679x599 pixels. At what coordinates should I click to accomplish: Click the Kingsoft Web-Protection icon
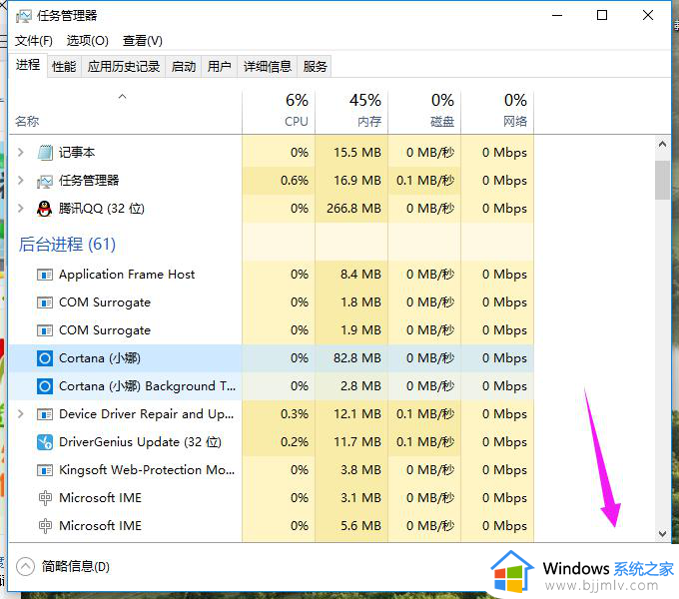[x=45, y=470]
